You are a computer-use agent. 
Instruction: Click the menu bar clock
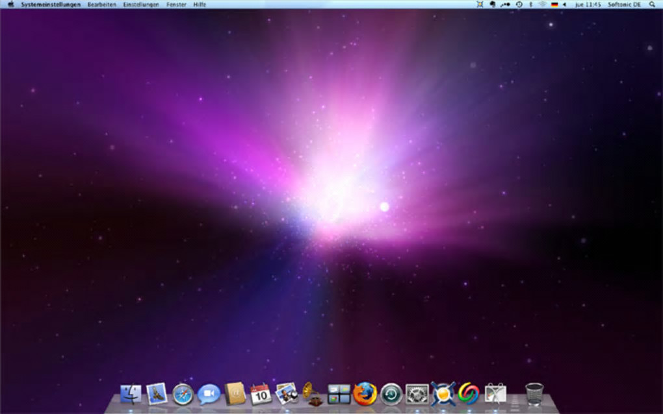(x=588, y=5)
